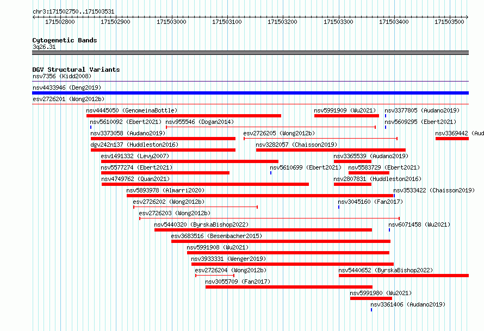Viewport: 484px width, 331px height.
Task: Click the short bar under esv2726204 (Wong2012b)
Action: 215,276
